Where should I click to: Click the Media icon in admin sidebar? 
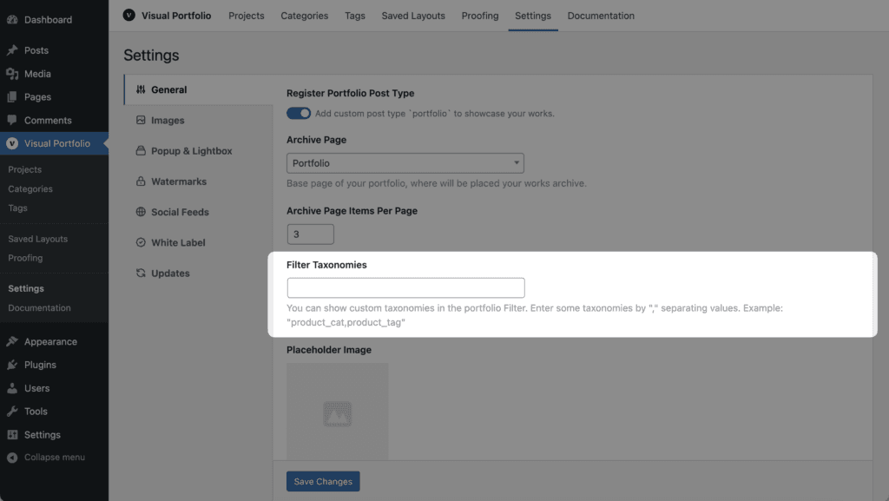click(12, 74)
